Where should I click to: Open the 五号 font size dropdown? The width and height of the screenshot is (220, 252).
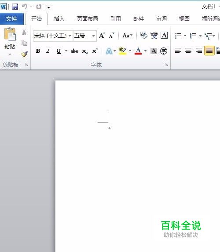pyautogui.click(x=93, y=36)
